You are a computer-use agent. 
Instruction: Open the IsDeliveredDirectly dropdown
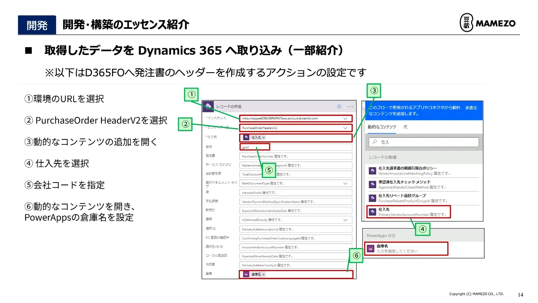pyautogui.click(x=345, y=220)
